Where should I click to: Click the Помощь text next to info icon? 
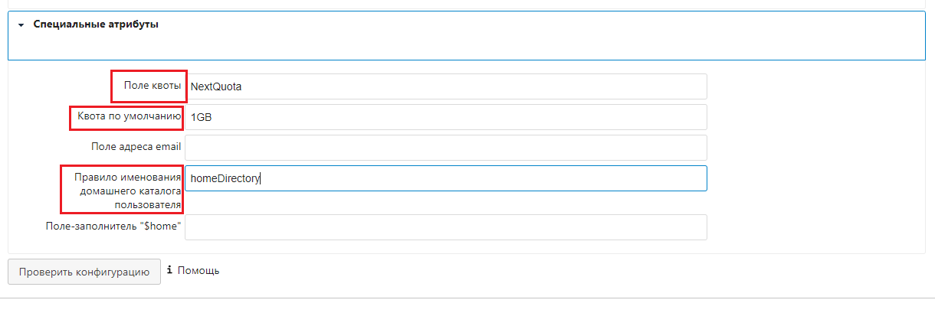click(198, 270)
